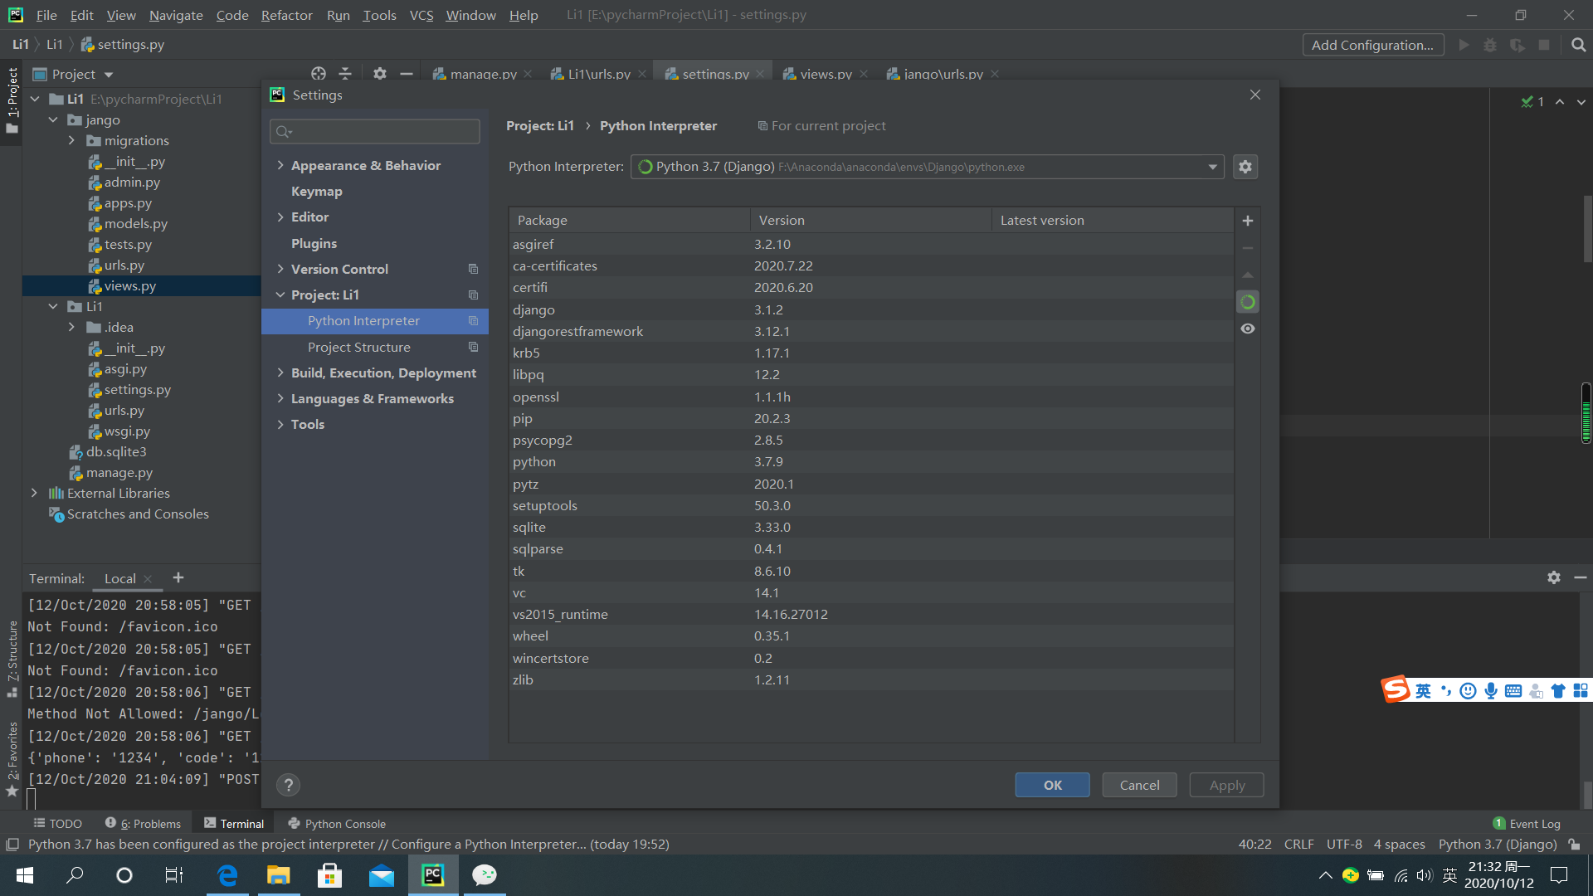This screenshot has width=1593, height=896.
Task: Hide the Project panel with minus icon
Action: (406, 74)
